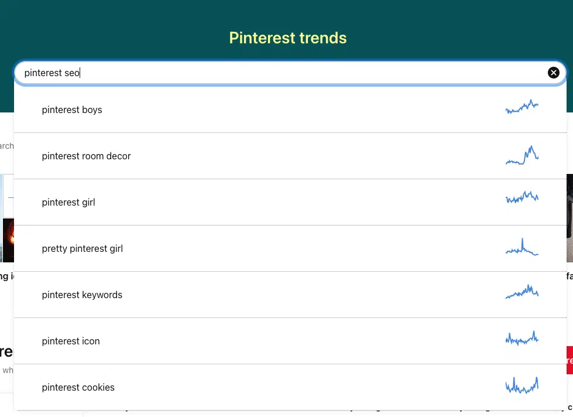Choose the pinterest room decor suggestion
573x417 pixels.
pyautogui.click(x=290, y=156)
